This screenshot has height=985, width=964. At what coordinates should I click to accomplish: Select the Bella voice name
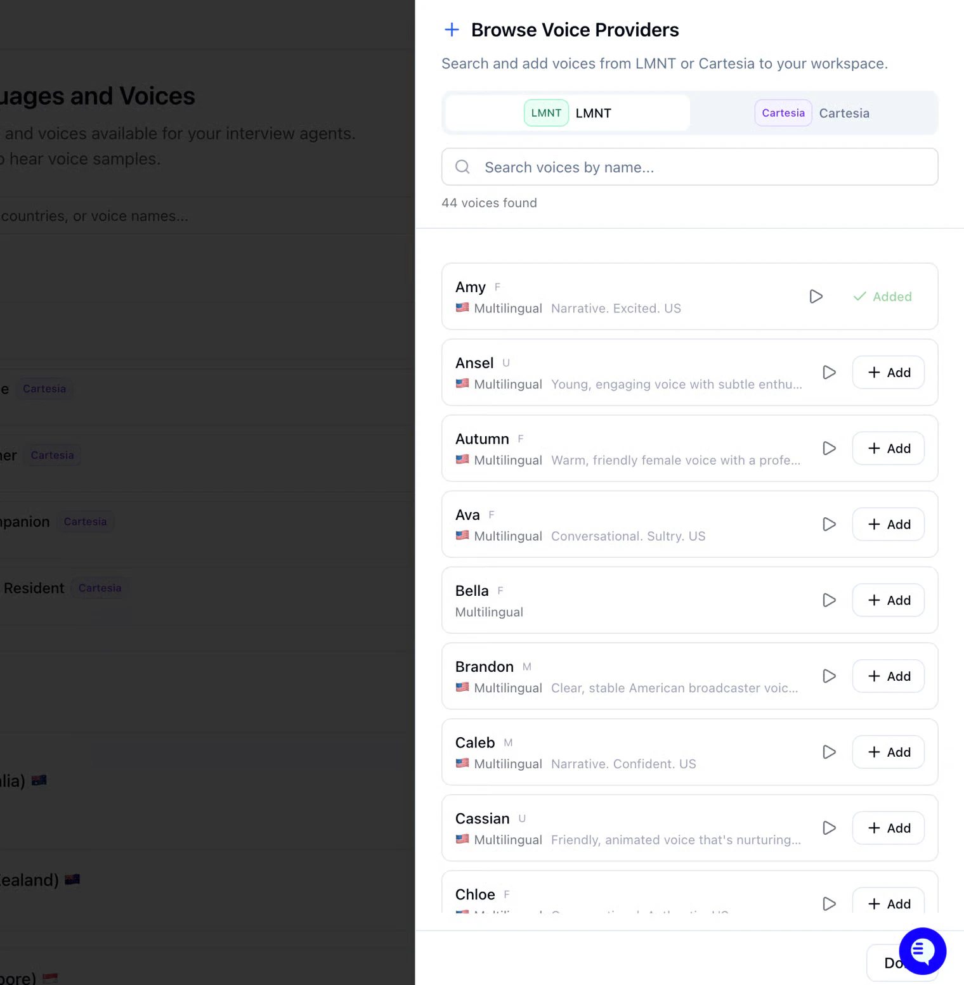tap(472, 591)
